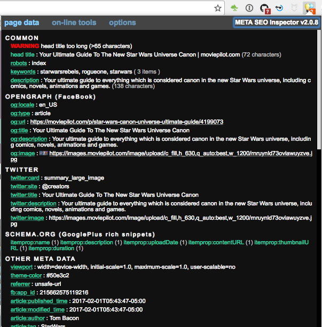The width and height of the screenshot is (322, 327).
Task: Click the og:locale link
Action: (22, 105)
